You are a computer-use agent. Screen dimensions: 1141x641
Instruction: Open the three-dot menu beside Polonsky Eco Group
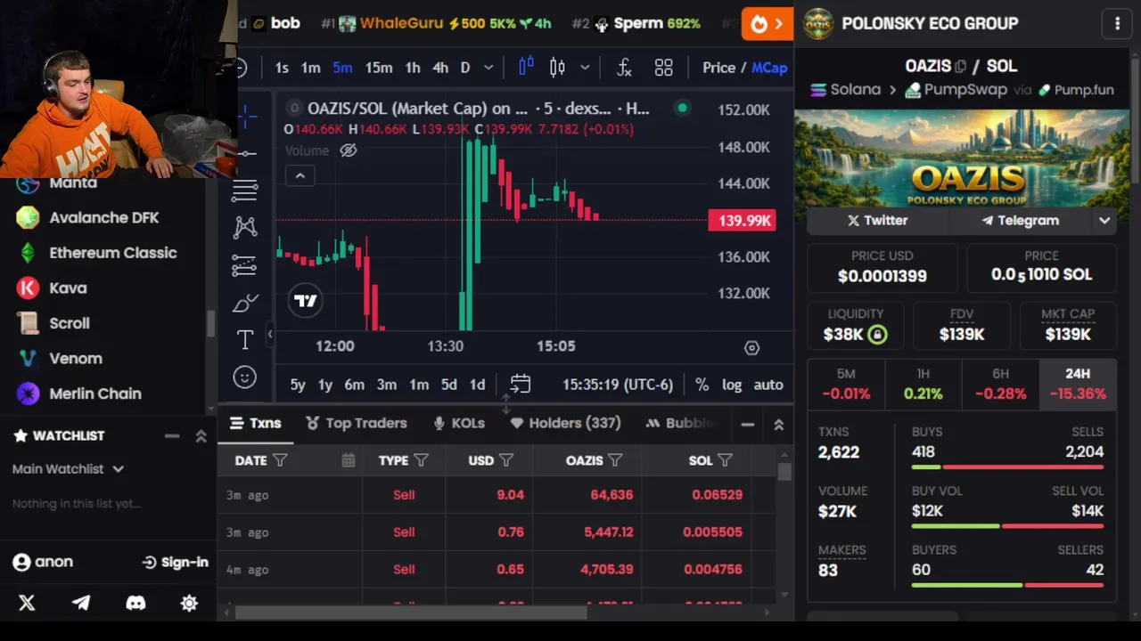pos(1117,24)
